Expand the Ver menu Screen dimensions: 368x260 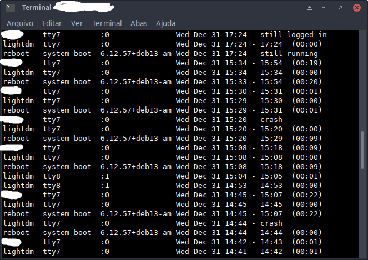click(x=77, y=23)
